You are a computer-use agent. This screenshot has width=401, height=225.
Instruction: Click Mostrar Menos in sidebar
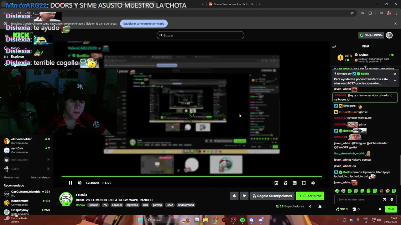tap(40, 177)
